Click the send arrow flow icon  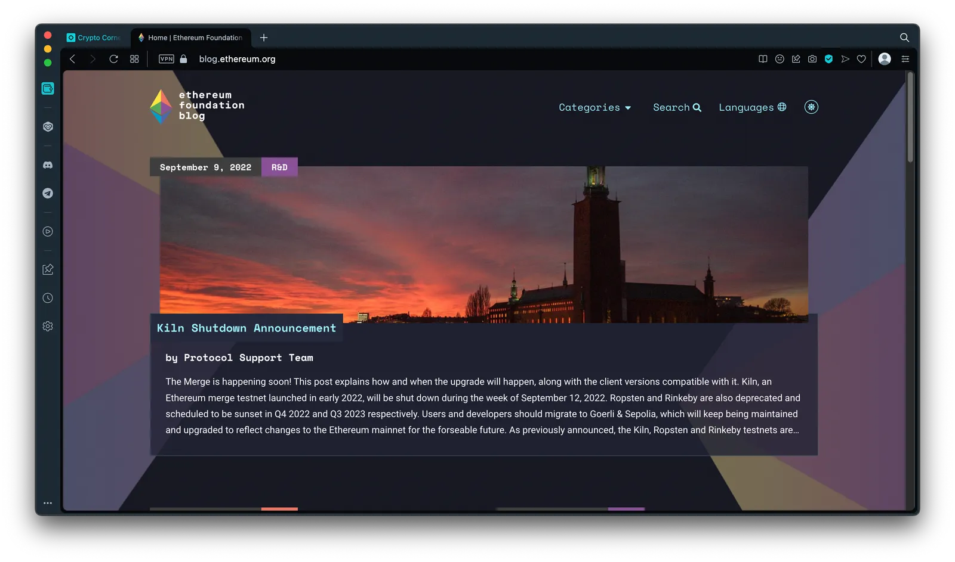click(845, 59)
